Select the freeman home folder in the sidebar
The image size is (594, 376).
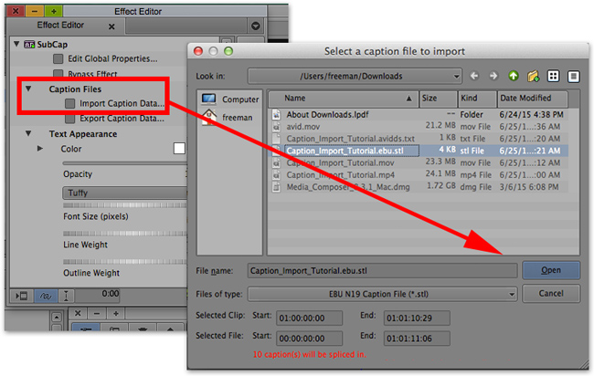[x=227, y=117]
